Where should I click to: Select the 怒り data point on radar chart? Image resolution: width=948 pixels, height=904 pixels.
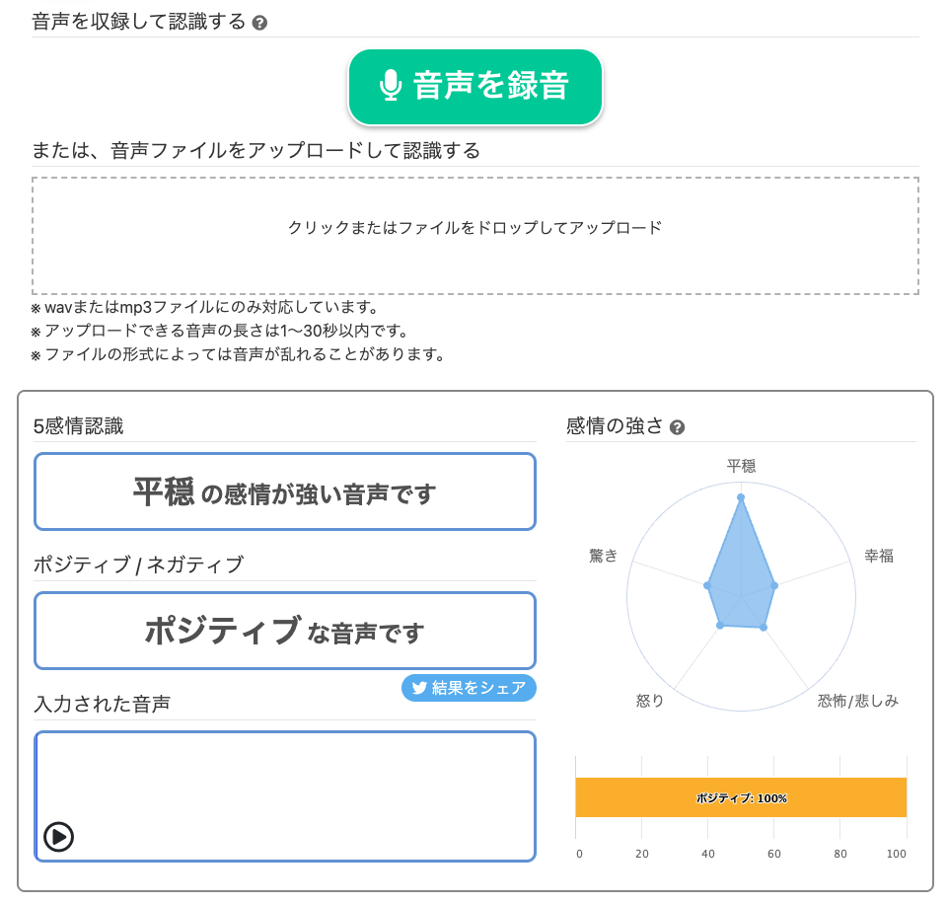(x=720, y=625)
